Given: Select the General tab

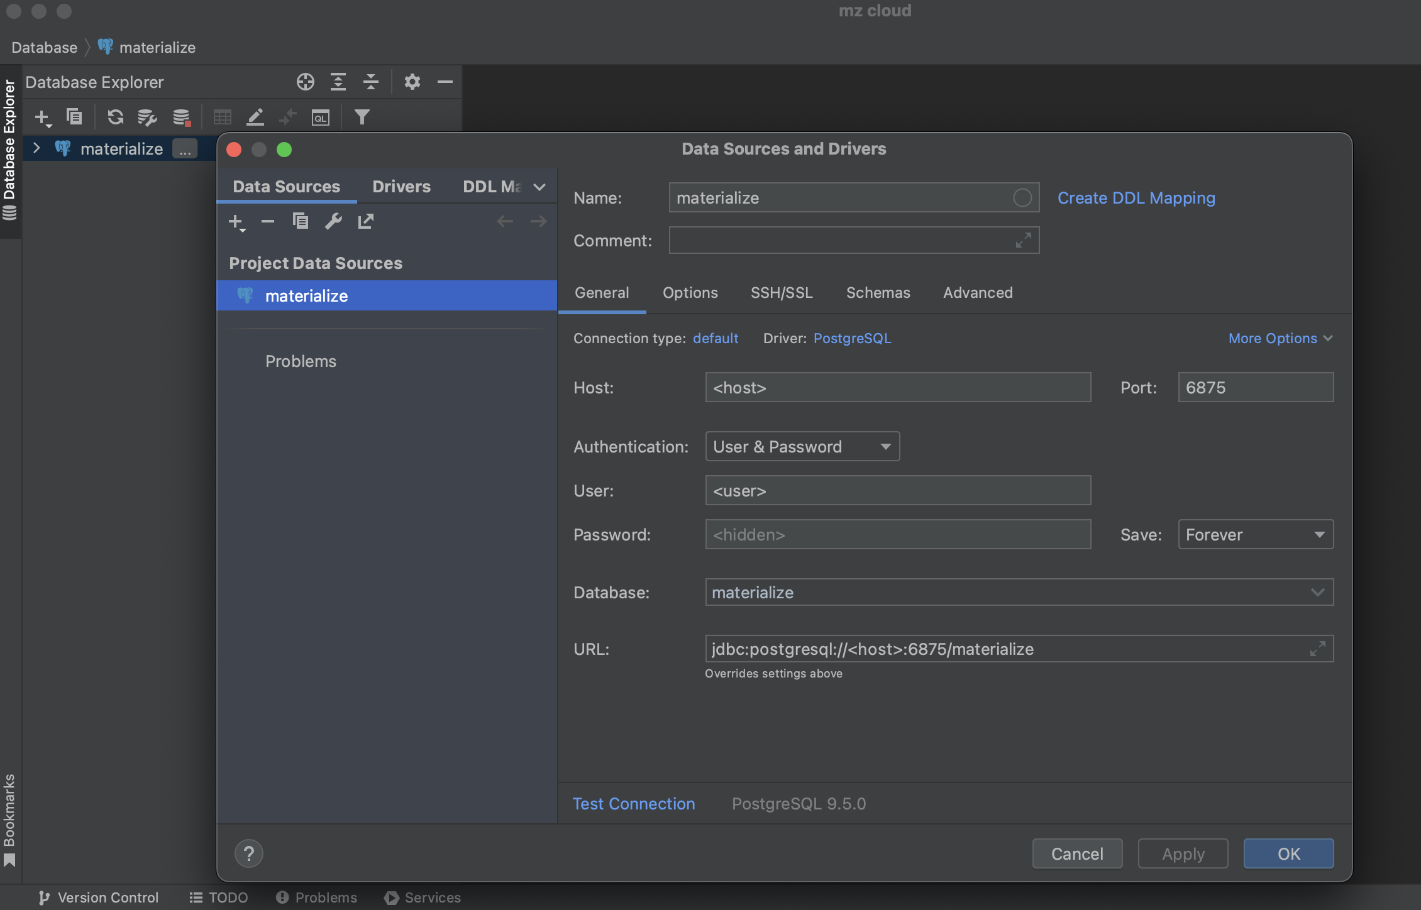Looking at the screenshot, I should [602, 293].
